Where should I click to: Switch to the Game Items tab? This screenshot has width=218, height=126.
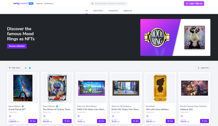98,11
